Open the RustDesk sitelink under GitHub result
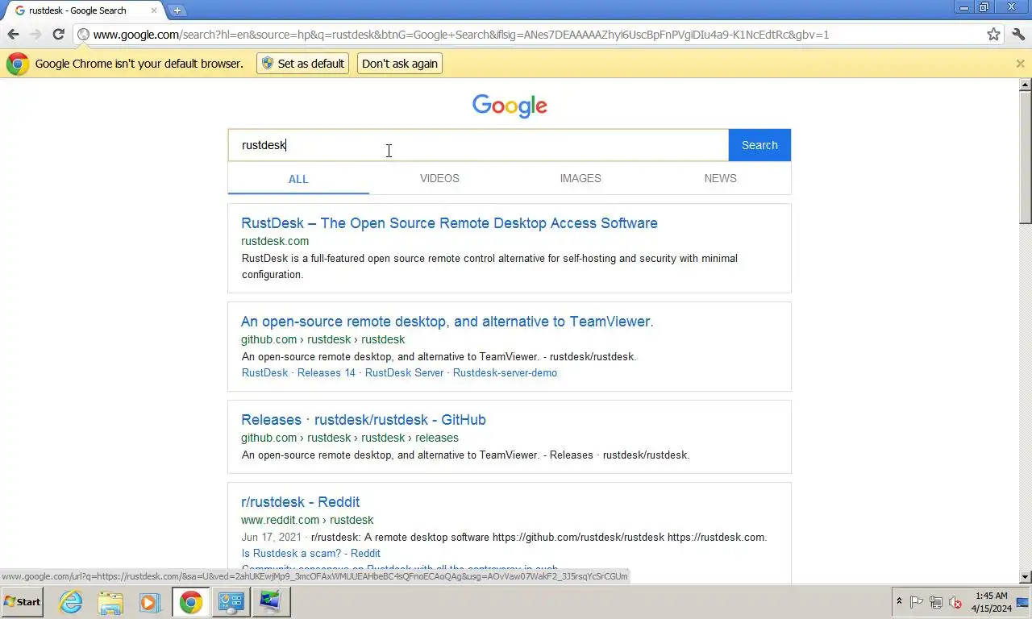 point(264,372)
